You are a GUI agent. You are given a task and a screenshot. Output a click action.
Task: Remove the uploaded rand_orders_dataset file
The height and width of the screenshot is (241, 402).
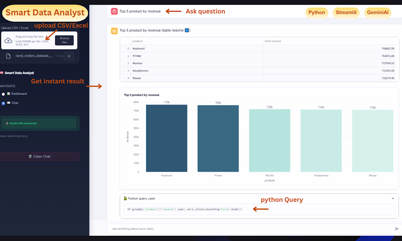coord(69,56)
